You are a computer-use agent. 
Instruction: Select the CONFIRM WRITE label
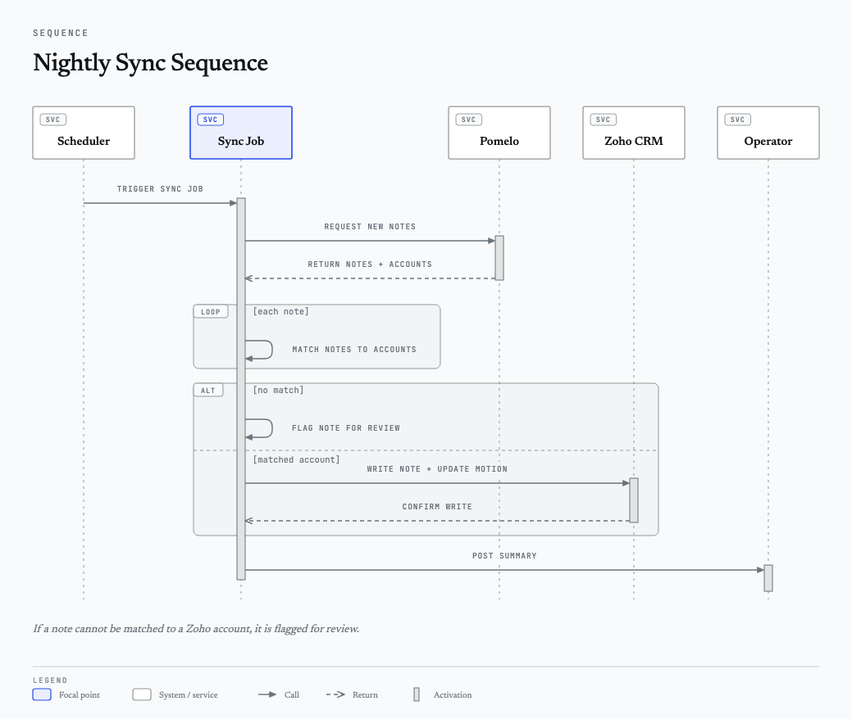point(437,506)
